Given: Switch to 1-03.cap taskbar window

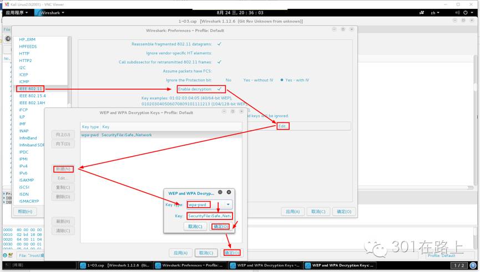Looking at the screenshot, I should click(115, 265).
